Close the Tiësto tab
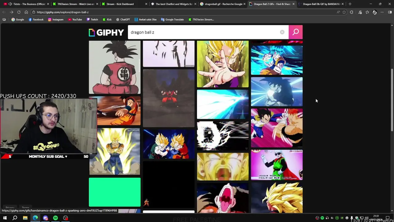This screenshot has height=222, width=394. pos(48,4)
